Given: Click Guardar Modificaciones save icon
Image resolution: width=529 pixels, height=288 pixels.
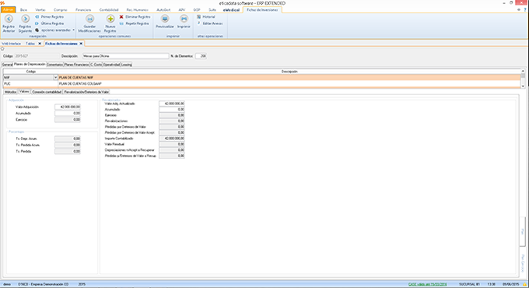Looking at the screenshot, I should (89, 19).
